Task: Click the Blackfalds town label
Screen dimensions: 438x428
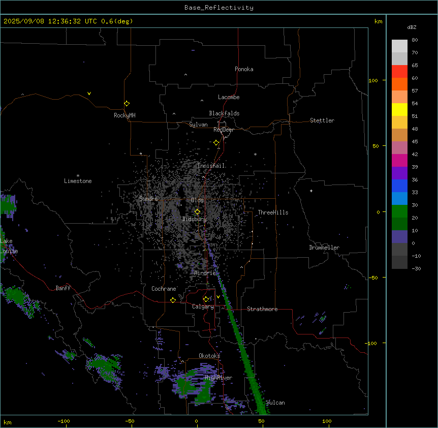Action: (x=224, y=113)
